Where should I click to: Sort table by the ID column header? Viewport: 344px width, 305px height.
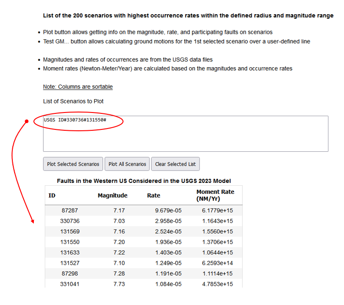pyautogui.click(x=52, y=195)
